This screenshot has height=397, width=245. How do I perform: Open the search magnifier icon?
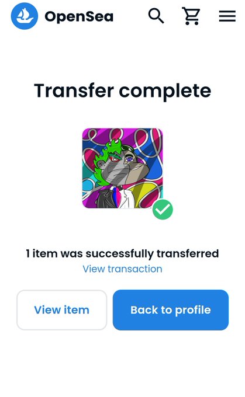click(x=156, y=16)
